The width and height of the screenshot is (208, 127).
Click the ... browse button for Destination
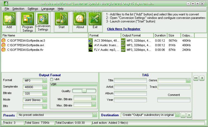pos(183,115)
